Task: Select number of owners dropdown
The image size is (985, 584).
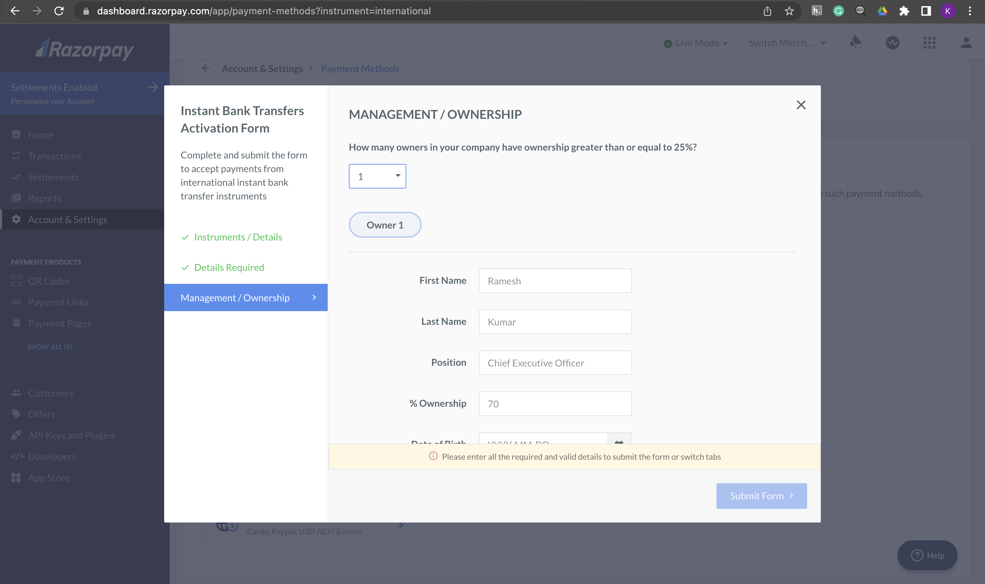Action: pos(377,175)
